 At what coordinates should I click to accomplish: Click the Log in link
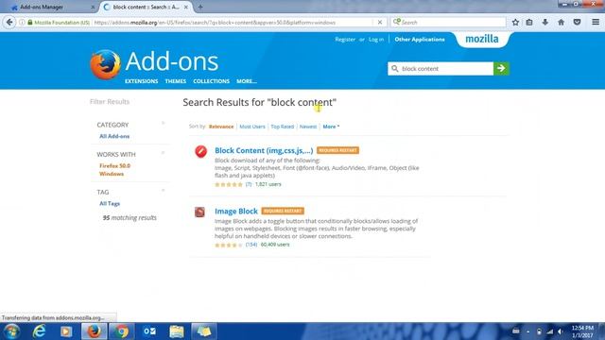[376, 40]
